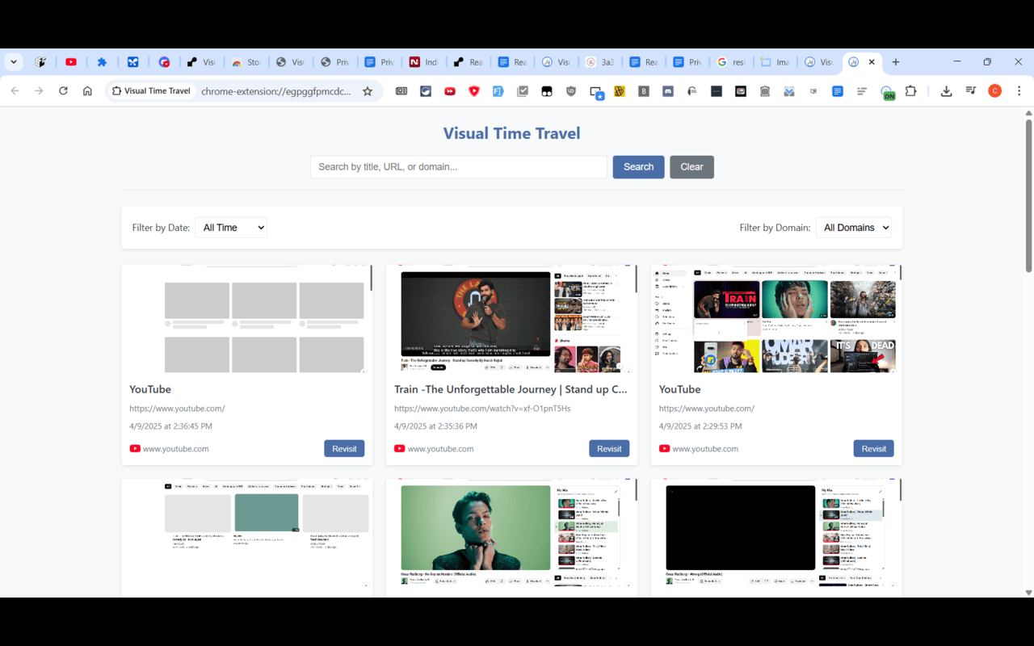Revisit the YouTube page from 2:29:53 PM
Viewport: 1034px width, 646px height.
(873, 449)
